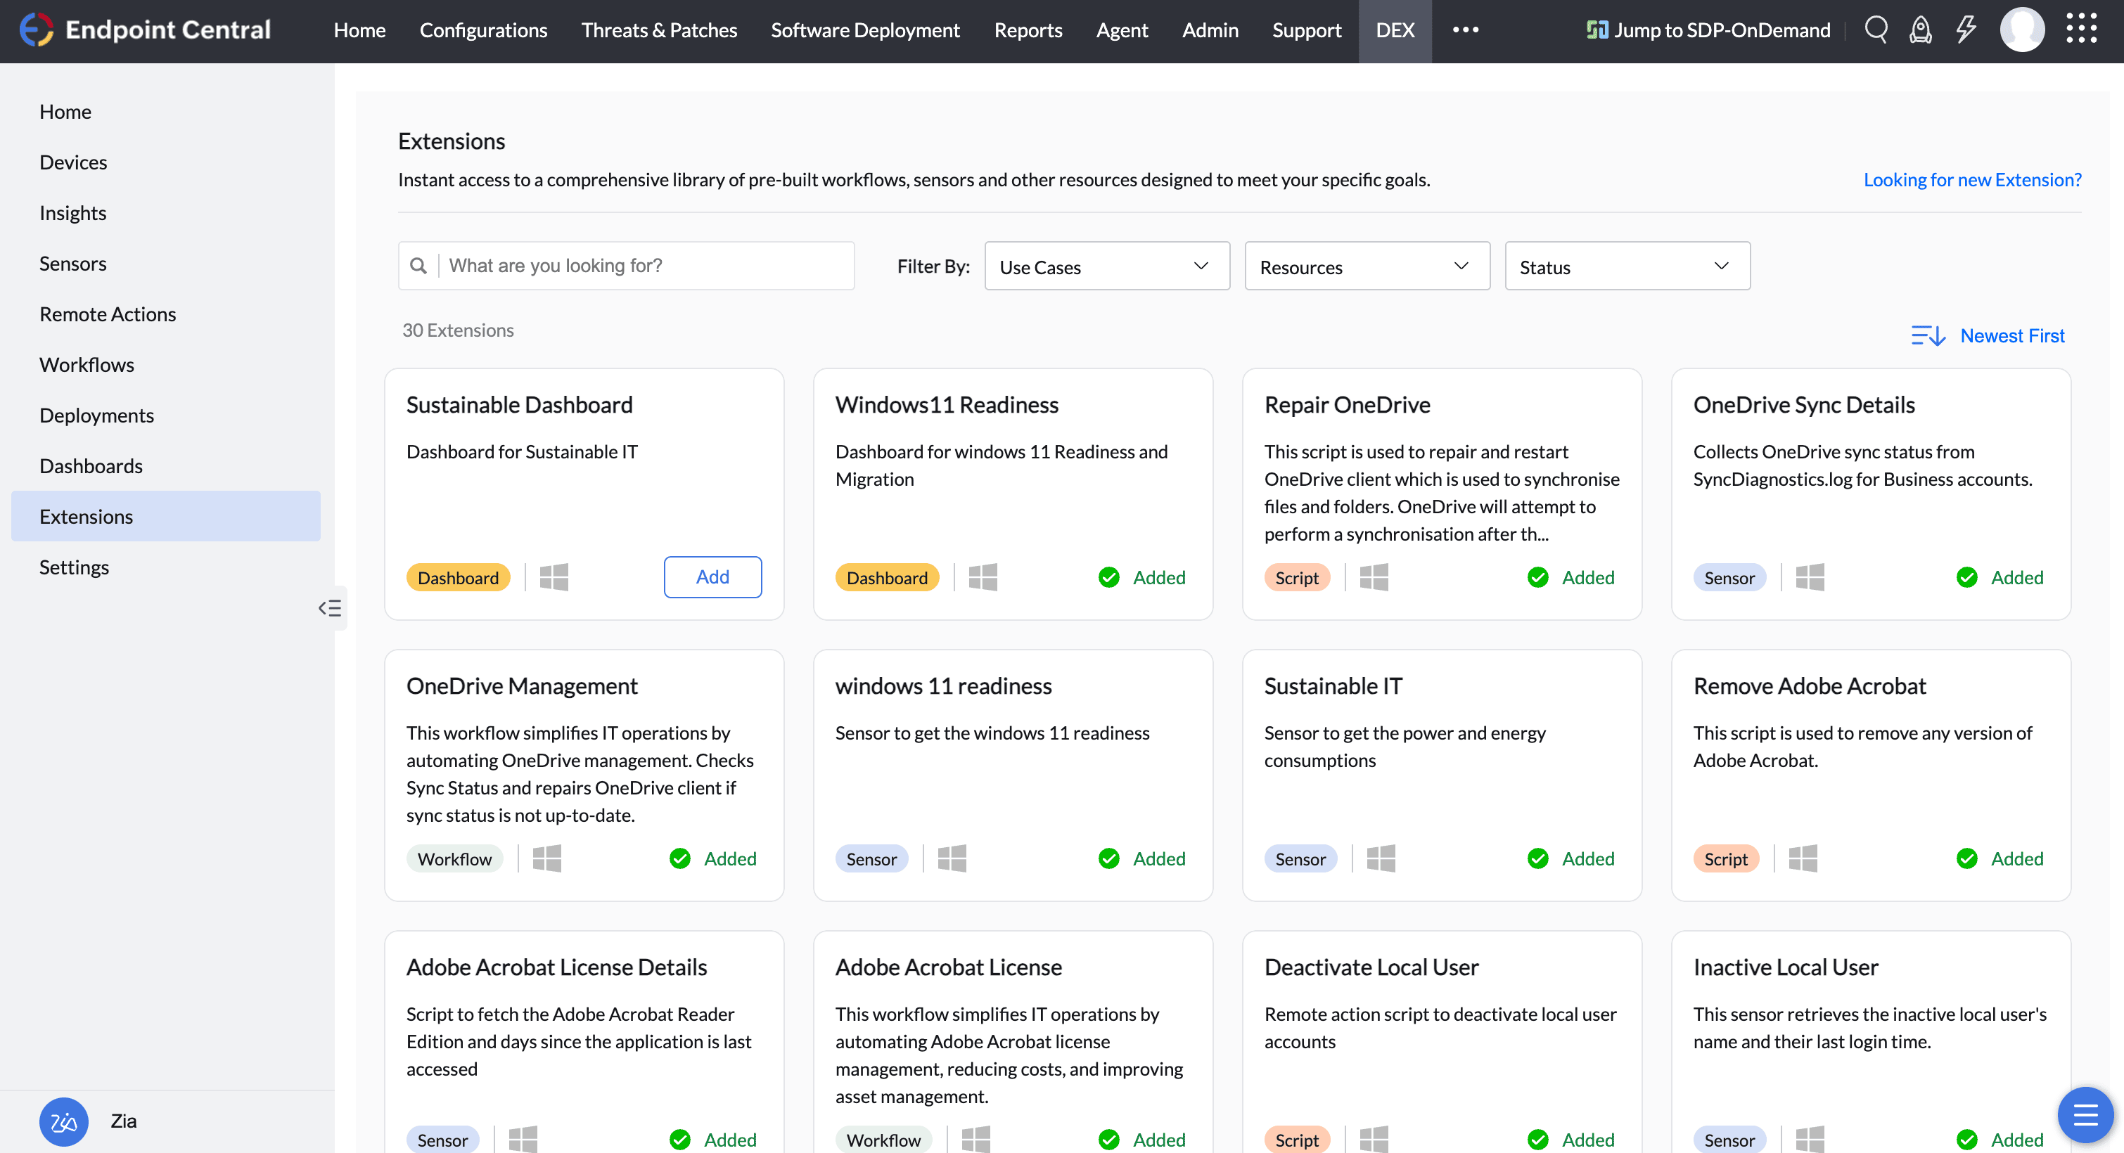
Task: Click the blue floating menu button
Action: (x=2085, y=1116)
